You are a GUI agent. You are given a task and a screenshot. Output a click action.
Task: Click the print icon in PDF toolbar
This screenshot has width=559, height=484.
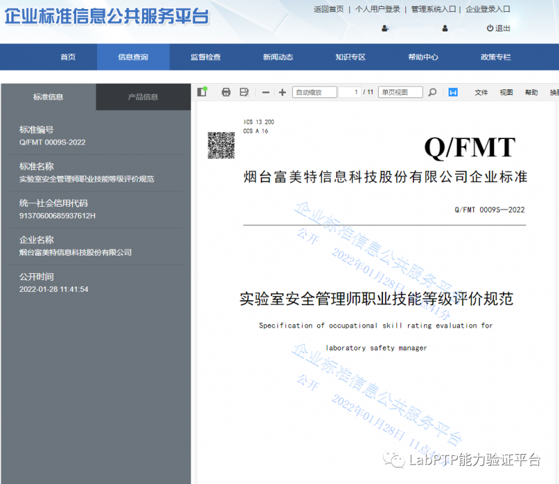(x=226, y=92)
